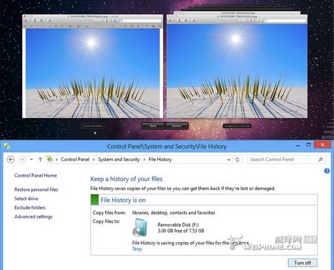Viewport: 334px width, 270px height.
Task: Zoom out in the right Preview window
Action: tap(179, 21)
